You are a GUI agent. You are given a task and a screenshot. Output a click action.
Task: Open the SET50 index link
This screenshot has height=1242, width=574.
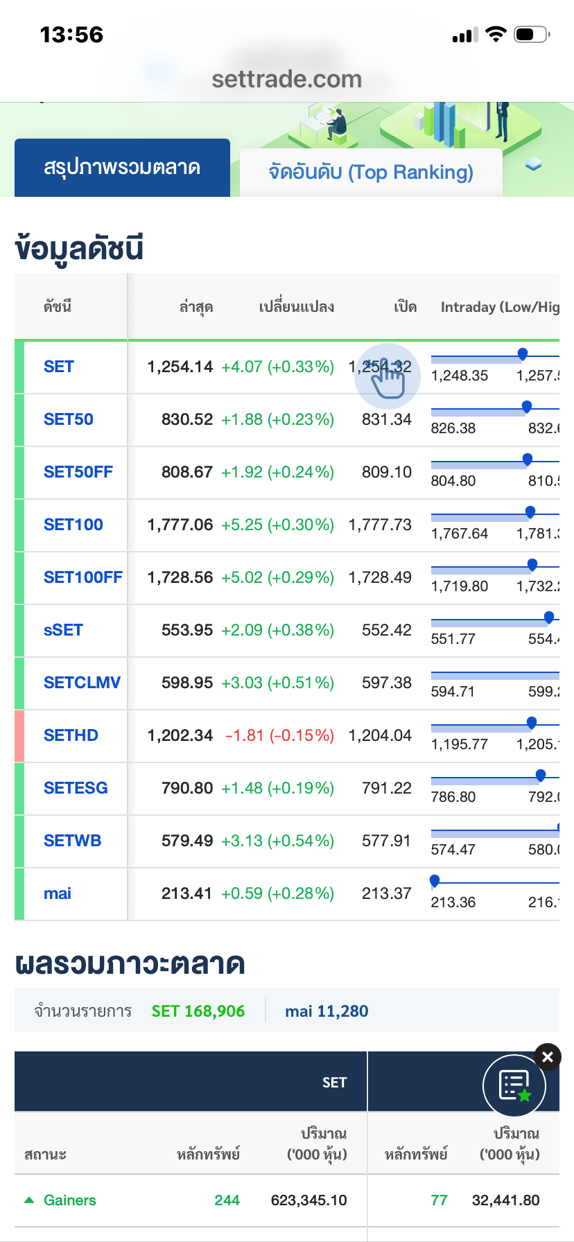coord(69,419)
